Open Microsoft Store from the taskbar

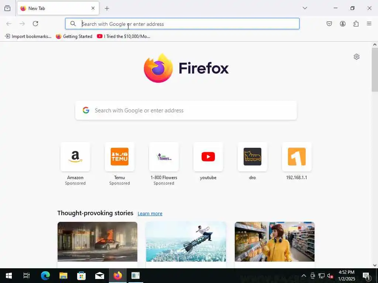click(81, 276)
